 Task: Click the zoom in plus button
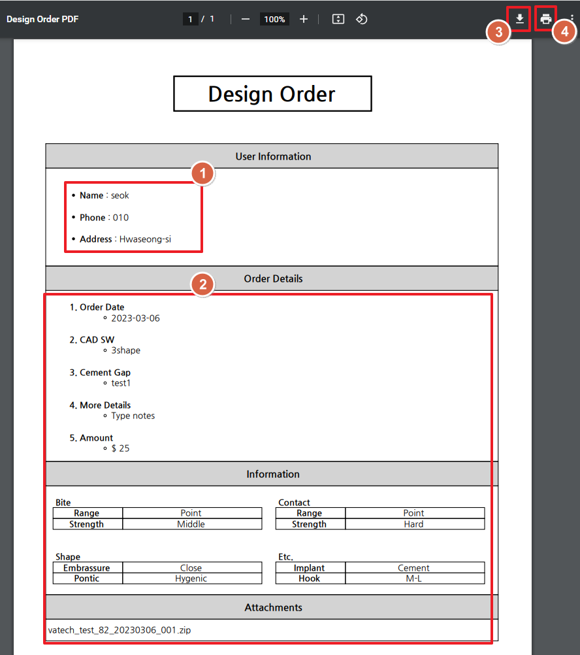(x=303, y=20)
